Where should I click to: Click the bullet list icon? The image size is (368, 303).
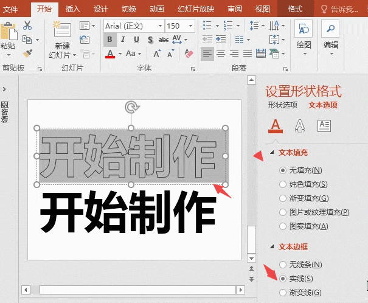pos(207,26)
